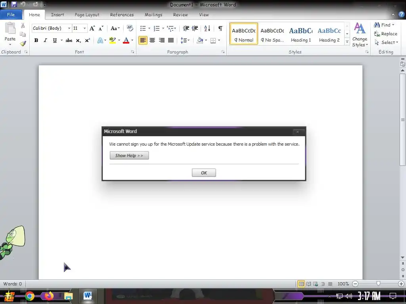
Task: Switch to the Mailings tab
Action: pyautogui.click(x=153, y=15)
